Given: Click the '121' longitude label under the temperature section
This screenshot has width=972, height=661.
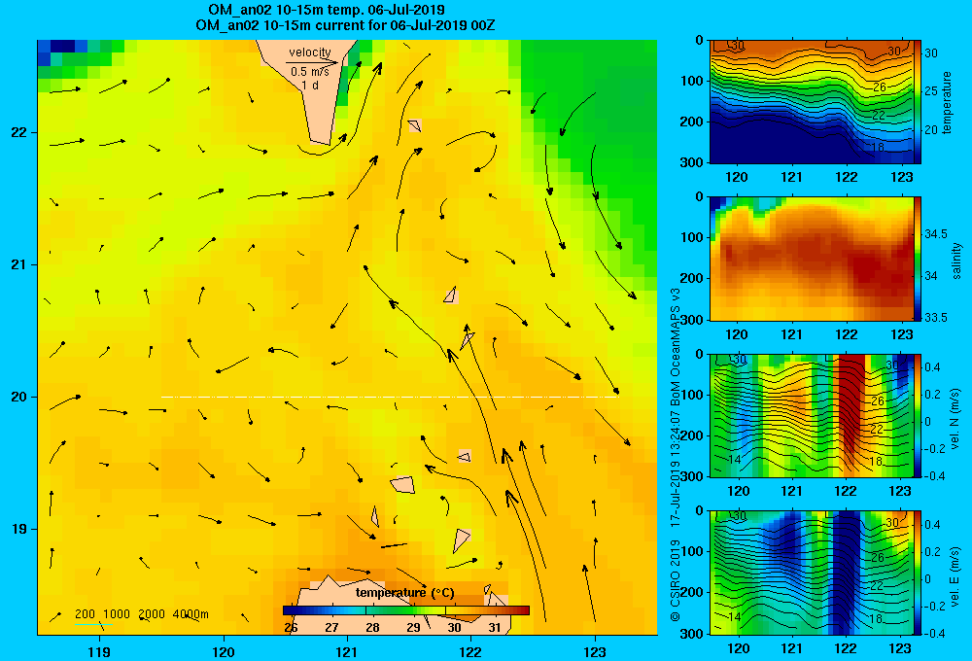Looking at the screenshot, I should 791,177.
